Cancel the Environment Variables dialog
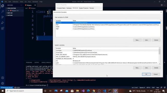The height and width of the screenshot is (93, 167). point(156,74)
